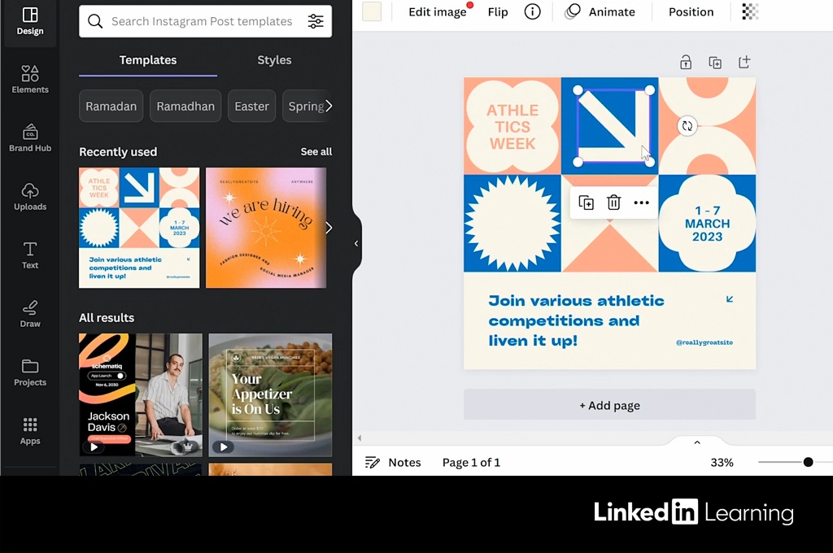Open search filter options icon
Viewport: 833px width, 553px height.
point(316,22)
